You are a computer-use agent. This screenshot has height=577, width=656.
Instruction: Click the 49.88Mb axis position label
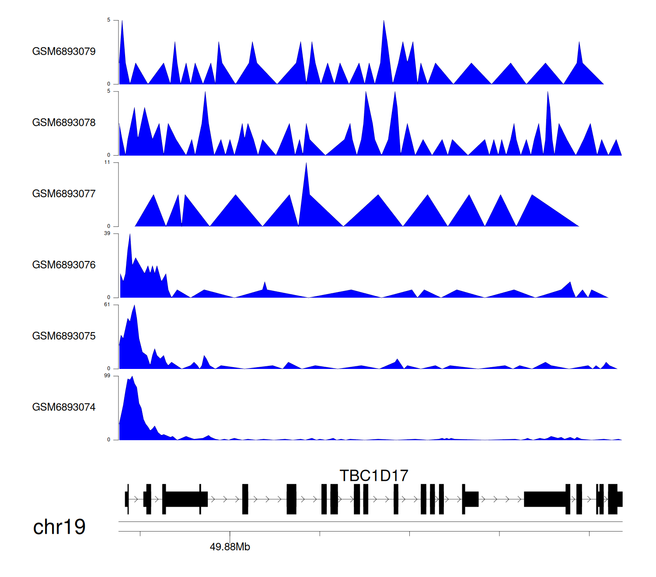click(x=230, y=547)
